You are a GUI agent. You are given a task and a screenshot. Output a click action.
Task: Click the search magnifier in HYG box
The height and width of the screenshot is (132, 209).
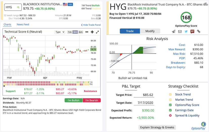pos(18,8)
